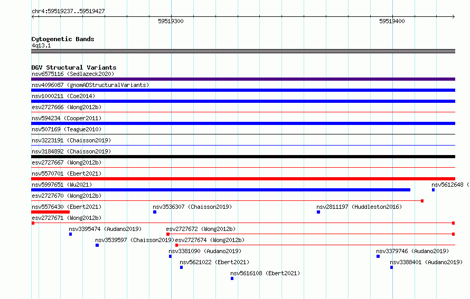
Task: Select short red bar under nsv5576430
Action: pos(50,212)
